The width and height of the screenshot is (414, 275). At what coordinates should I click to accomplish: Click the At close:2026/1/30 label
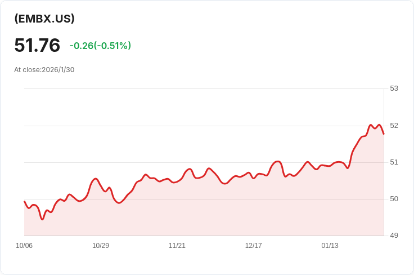pos(44,70)
